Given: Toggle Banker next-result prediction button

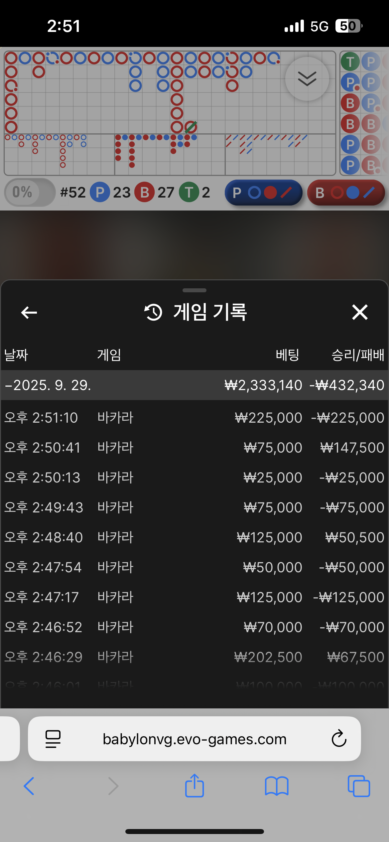Looking at the screenshot, I should 346,193.
